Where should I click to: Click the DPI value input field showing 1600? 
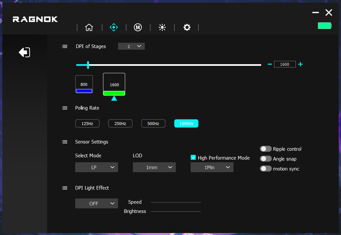[285, 64]
